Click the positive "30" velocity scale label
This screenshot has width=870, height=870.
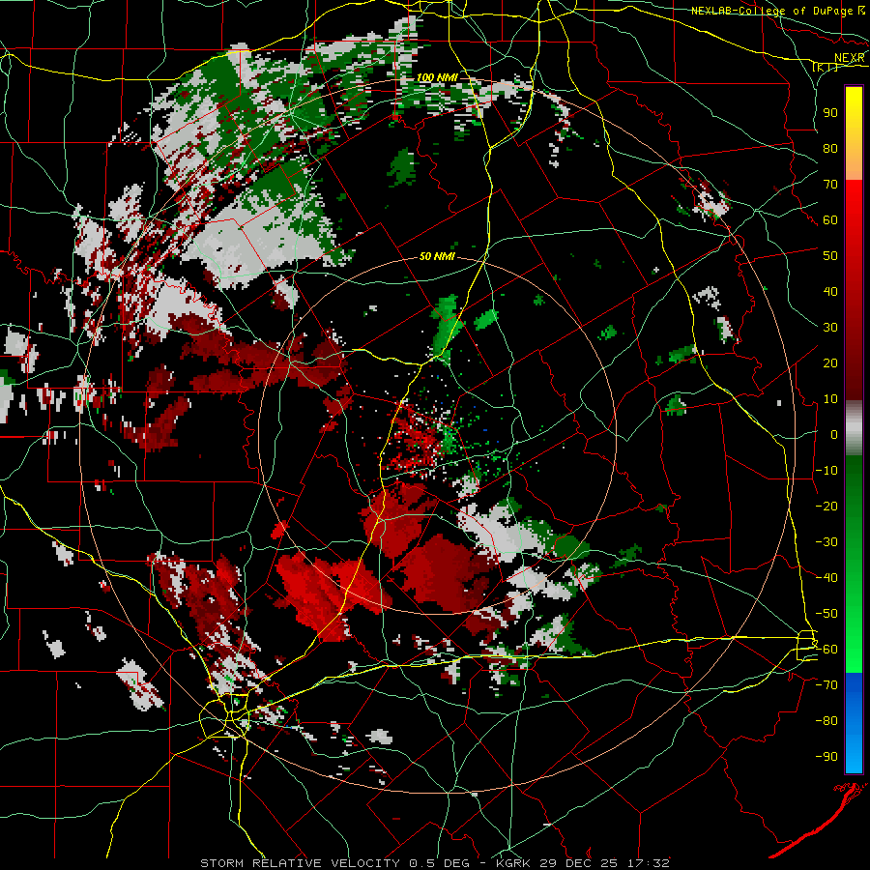pyautogui.click(x=830, y=328)
